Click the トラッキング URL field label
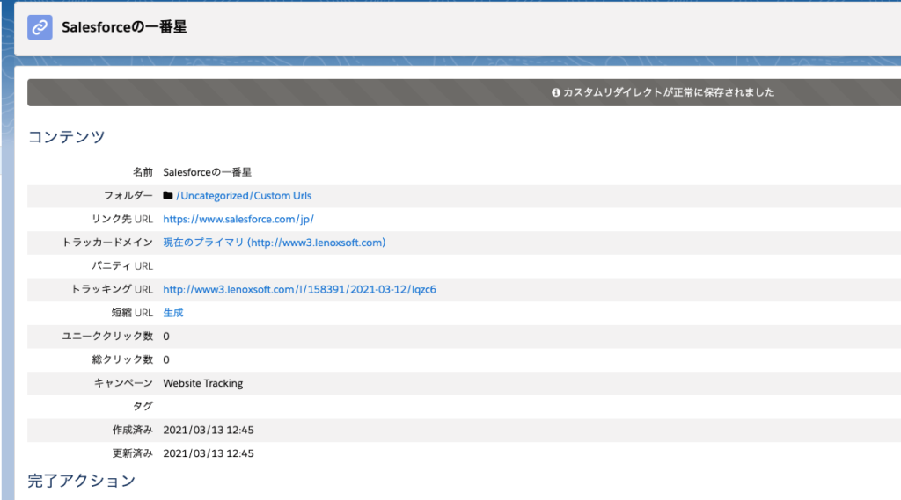Screen dimensions: 901x500 pyautogui.click(x=112, y=289)
